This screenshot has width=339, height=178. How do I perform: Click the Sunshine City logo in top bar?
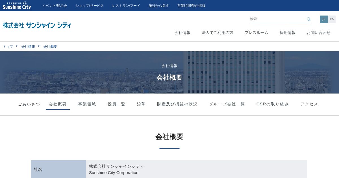pyautogui.click(x=17, y=6)
